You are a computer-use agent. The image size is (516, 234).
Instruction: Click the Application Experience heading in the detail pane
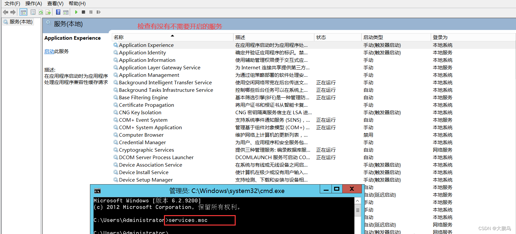tap(72, 38)
